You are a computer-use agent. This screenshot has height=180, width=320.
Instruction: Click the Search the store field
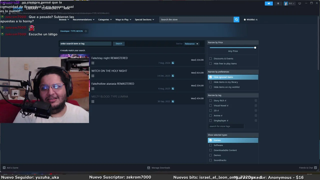point(196,19)
